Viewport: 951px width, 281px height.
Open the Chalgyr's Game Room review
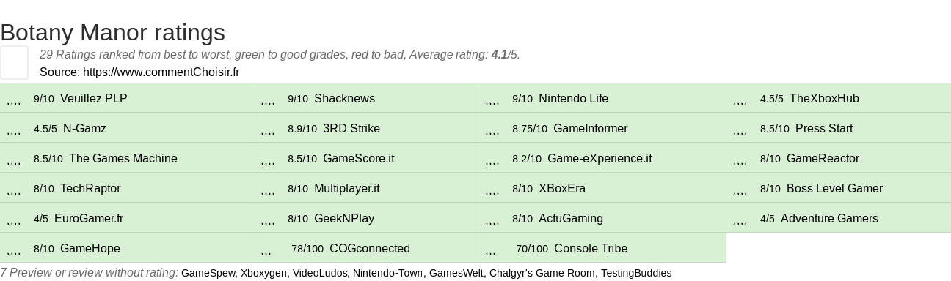(x=540, y=273)
